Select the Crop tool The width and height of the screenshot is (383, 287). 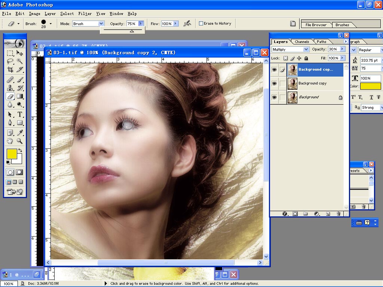click(10, 70)
